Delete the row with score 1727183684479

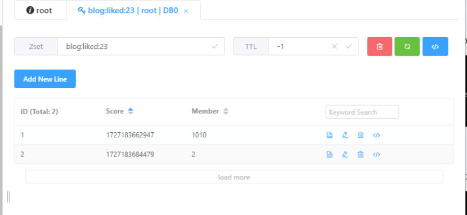[360, 155]
